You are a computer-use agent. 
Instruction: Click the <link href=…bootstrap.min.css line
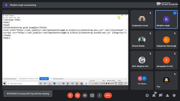click(65, 30)
